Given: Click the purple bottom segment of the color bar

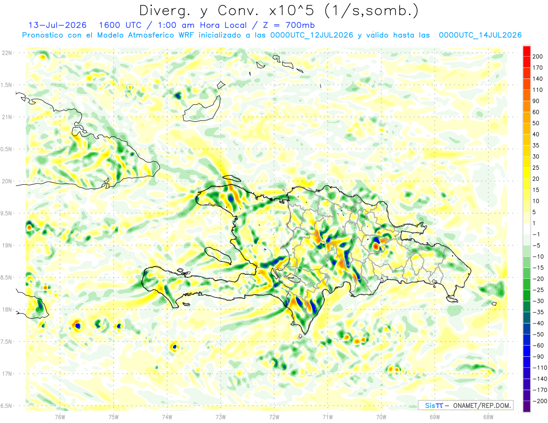Looking at the screenshot, I should tap(527, 407).
